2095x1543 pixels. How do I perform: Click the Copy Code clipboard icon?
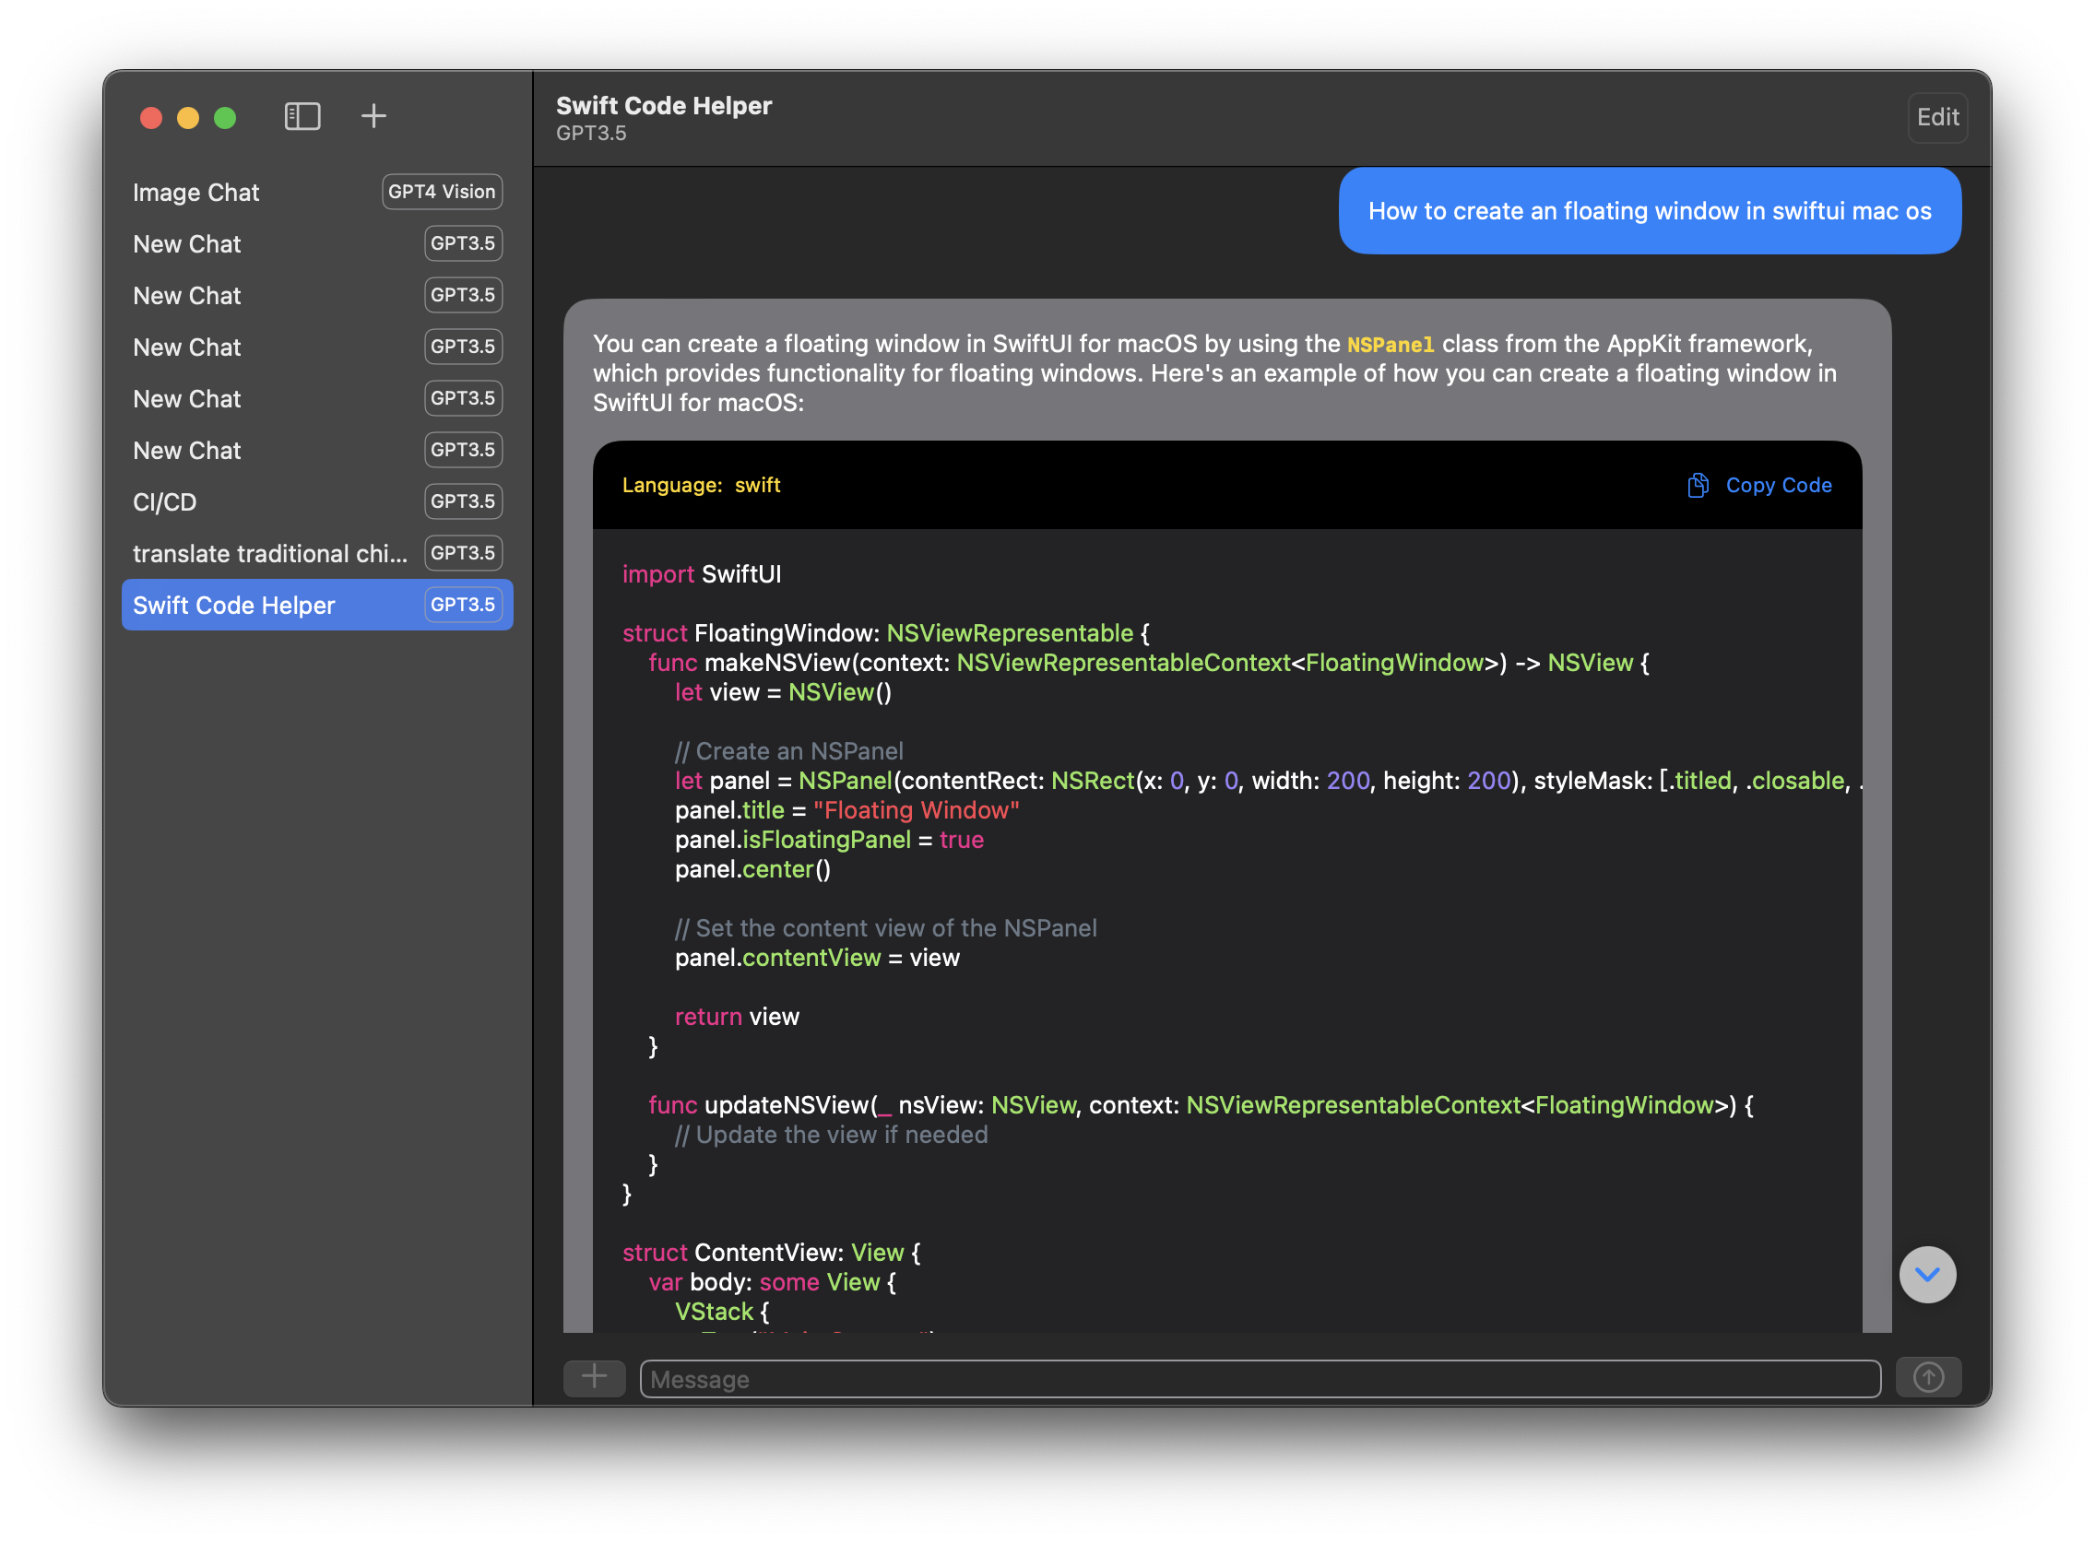(1698, 485)
